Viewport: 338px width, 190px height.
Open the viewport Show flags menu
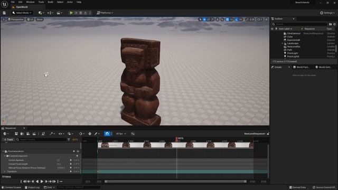40,20
